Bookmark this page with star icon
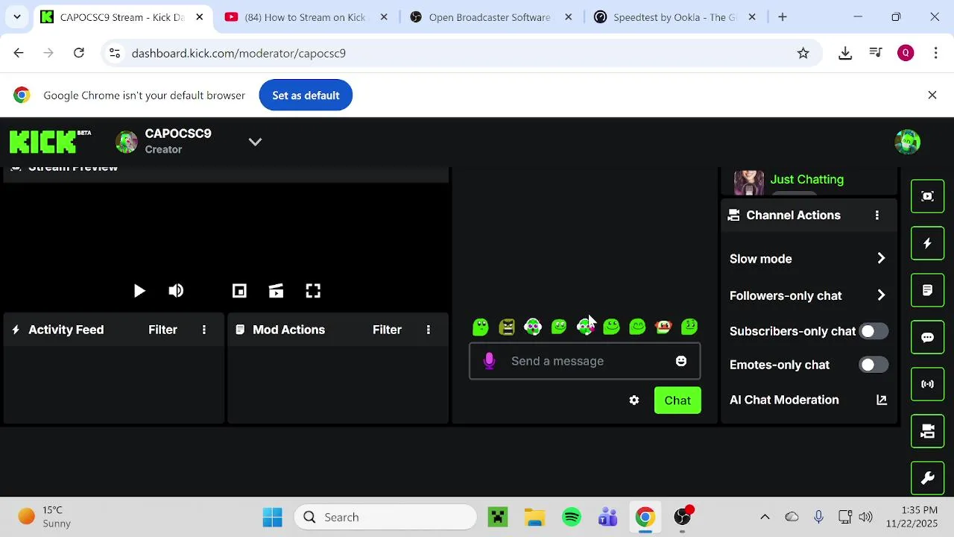This screenshot has height=537, width=954. tap(803, 53)
